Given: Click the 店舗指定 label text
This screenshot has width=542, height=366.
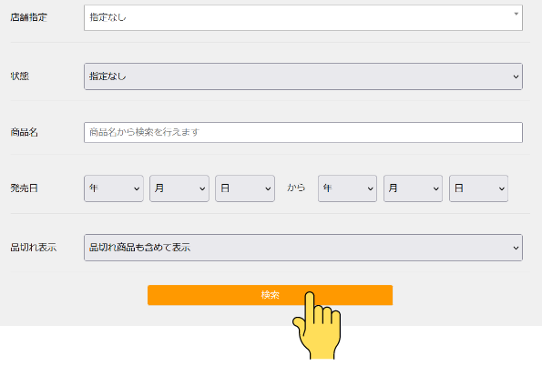Looking at the screenshot, I should point(28,17).
